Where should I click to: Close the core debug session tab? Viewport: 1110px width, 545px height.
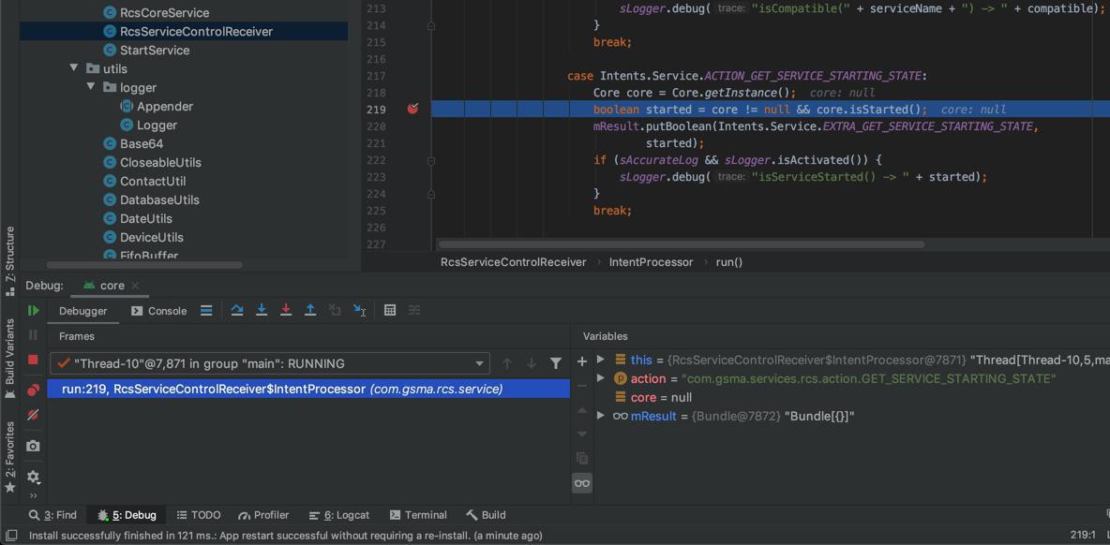pyautogui.click(x=135, y=286)
